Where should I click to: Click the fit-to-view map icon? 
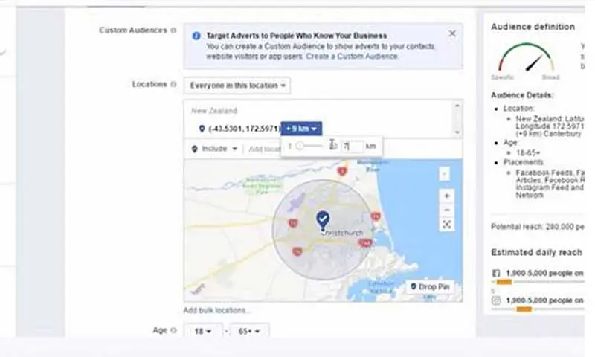[x=446, y=225]
